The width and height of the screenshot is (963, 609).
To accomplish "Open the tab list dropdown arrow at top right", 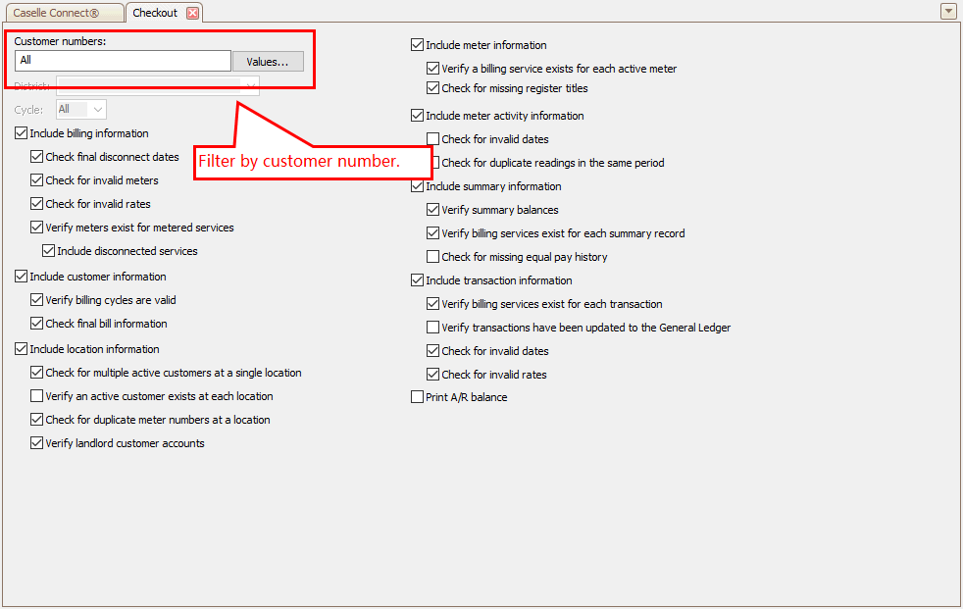I will [948, 12].
